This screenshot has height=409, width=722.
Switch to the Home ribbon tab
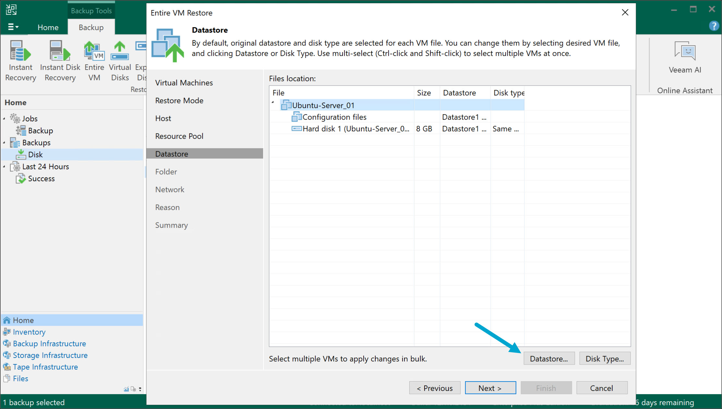point(48,27)
